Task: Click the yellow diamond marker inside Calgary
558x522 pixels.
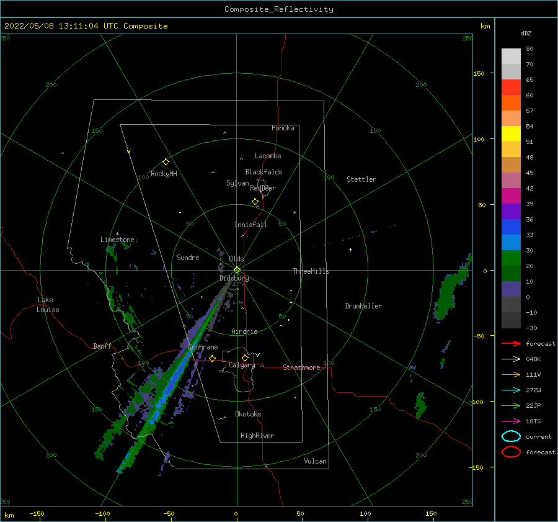Action: [245, 358]
